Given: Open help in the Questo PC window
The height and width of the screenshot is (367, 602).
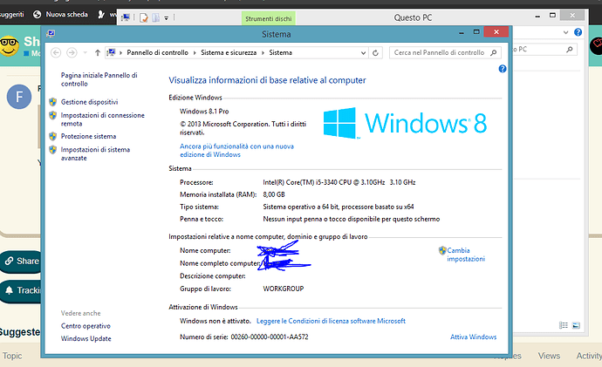Looking at the screenshot, I should (578, 32).
